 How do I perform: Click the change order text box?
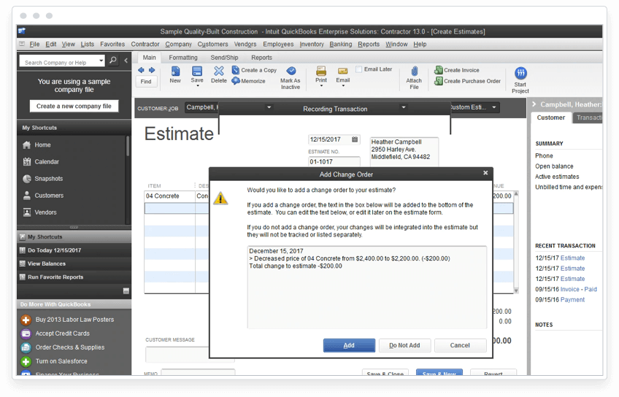coord(367,288)
